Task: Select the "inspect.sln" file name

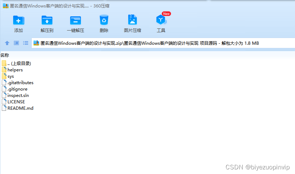Action: [x=18, y=96]
